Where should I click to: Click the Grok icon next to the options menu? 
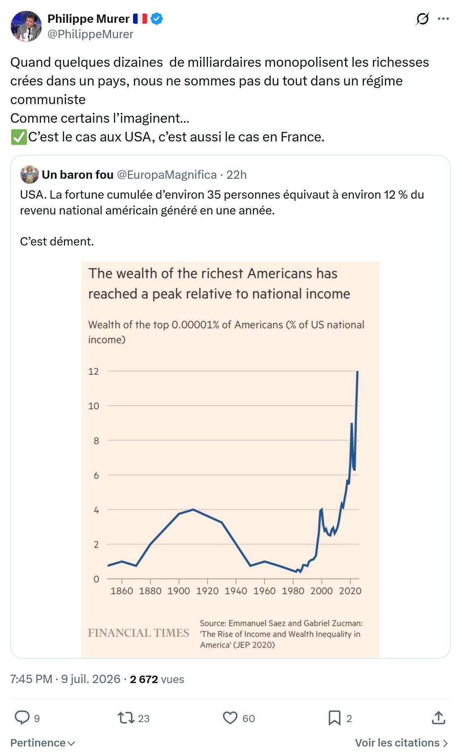click(x=422, y=19)
